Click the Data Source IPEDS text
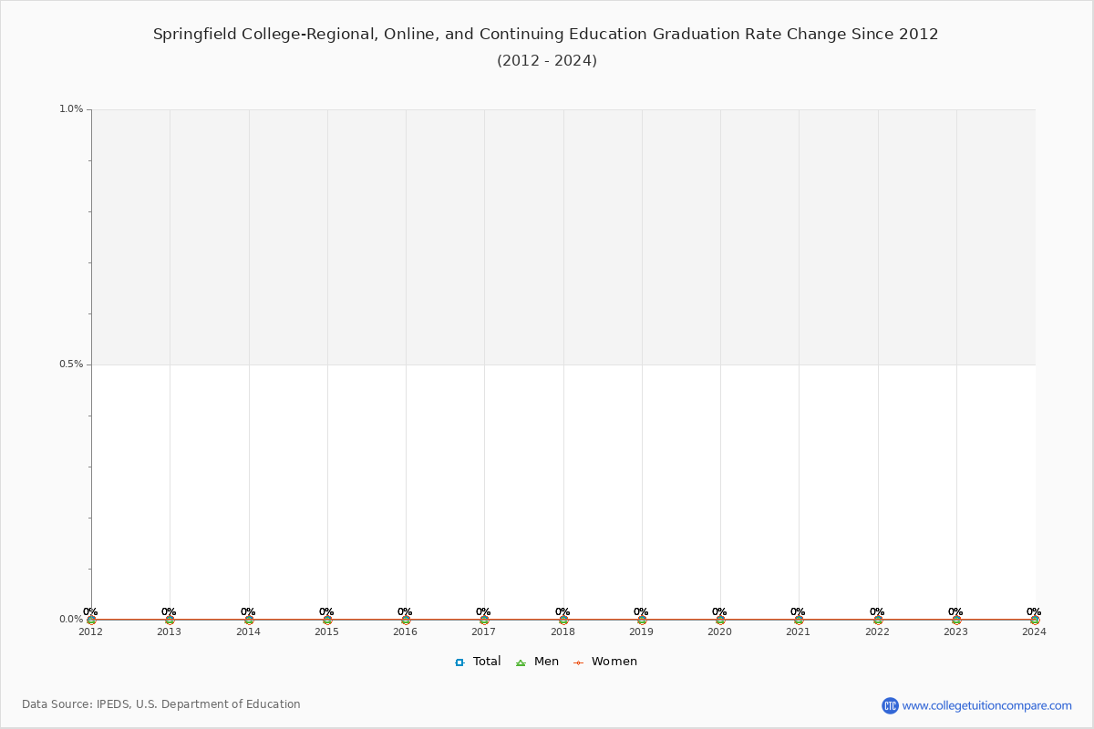Viewport: 1094px width, 729px height. pos(161,704)
